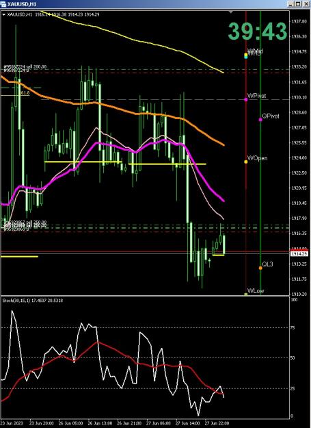311x428 pixels.
Task: Click the 1910.20 price scale value
Action: [x=299, y=294]
